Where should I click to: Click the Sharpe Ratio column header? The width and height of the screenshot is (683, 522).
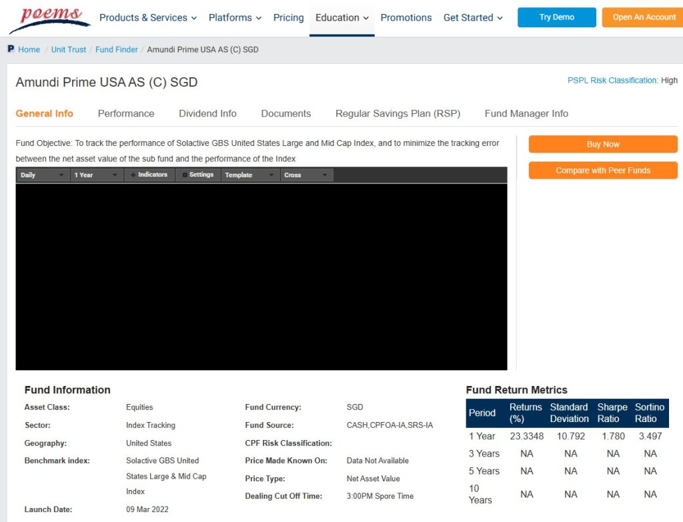pyautogui.click(x=612, y=413)
